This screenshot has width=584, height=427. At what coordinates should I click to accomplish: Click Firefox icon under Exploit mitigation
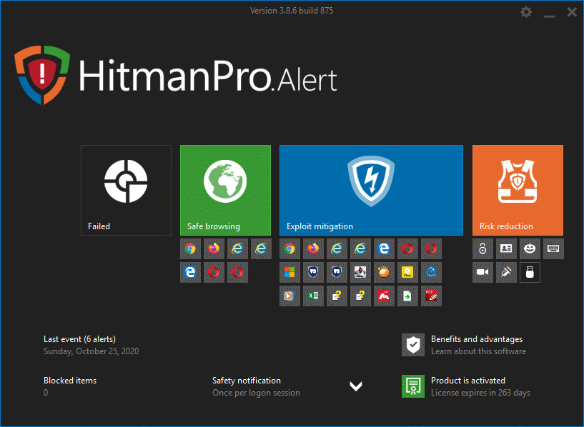[x=313, y=248]
